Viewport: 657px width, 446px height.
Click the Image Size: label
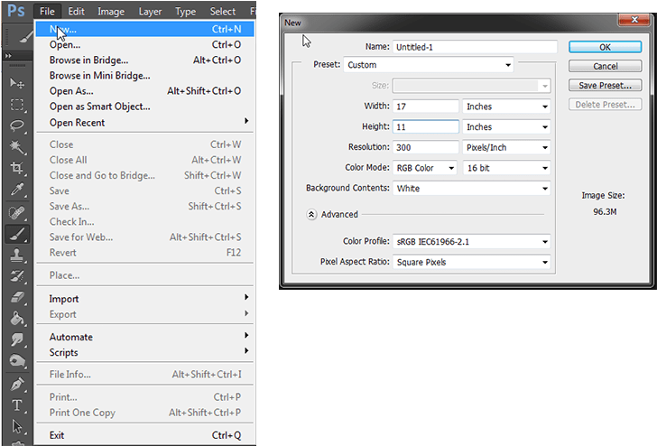tap(603, 195)
